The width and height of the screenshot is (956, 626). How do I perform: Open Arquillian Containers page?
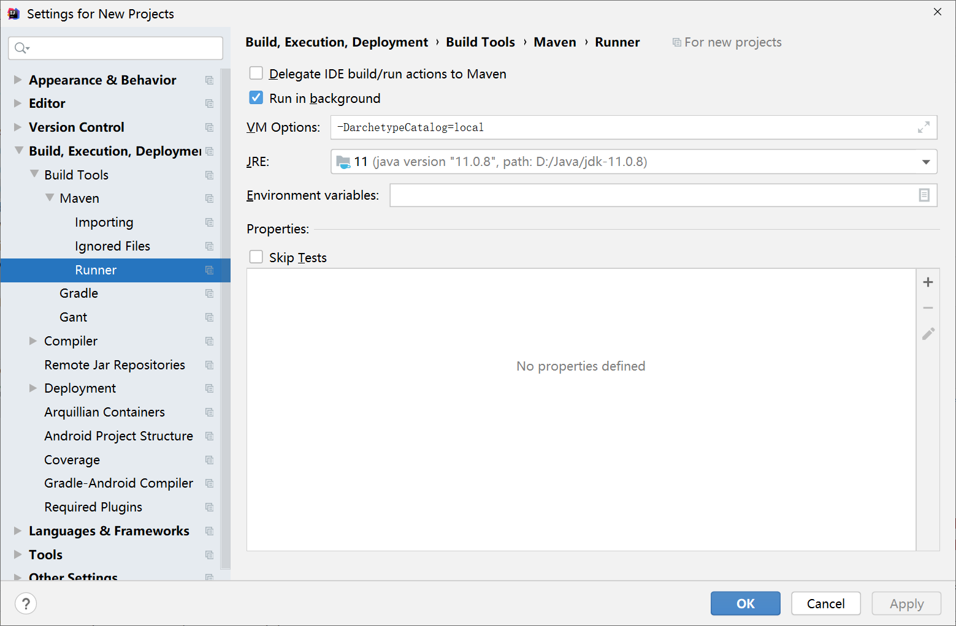104,412
